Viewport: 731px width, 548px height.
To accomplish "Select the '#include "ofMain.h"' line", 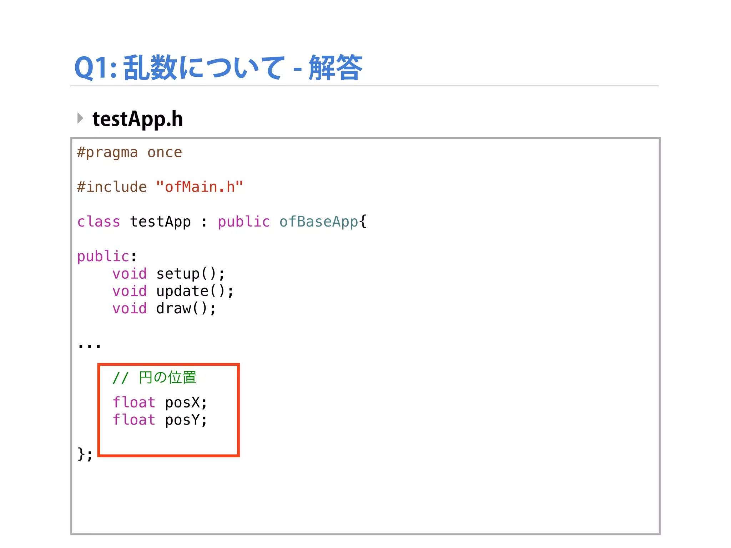I will 160,187.
